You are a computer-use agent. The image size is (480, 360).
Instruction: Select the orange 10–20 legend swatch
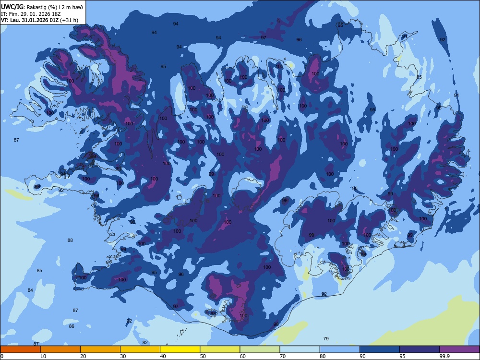pos(60,349)
